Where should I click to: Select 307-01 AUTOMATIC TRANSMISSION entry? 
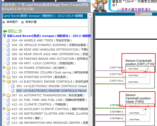tap(48, 95)
